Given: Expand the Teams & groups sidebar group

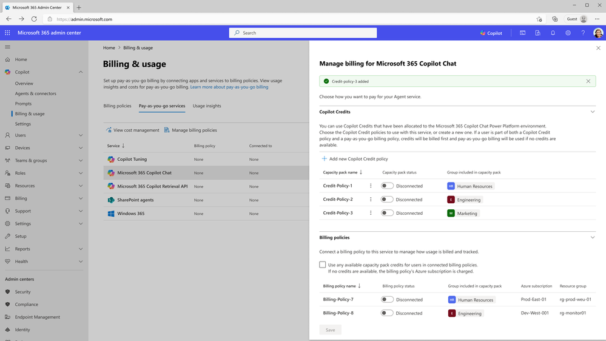Looking at the screenshot, I should (x=81, y=160).
